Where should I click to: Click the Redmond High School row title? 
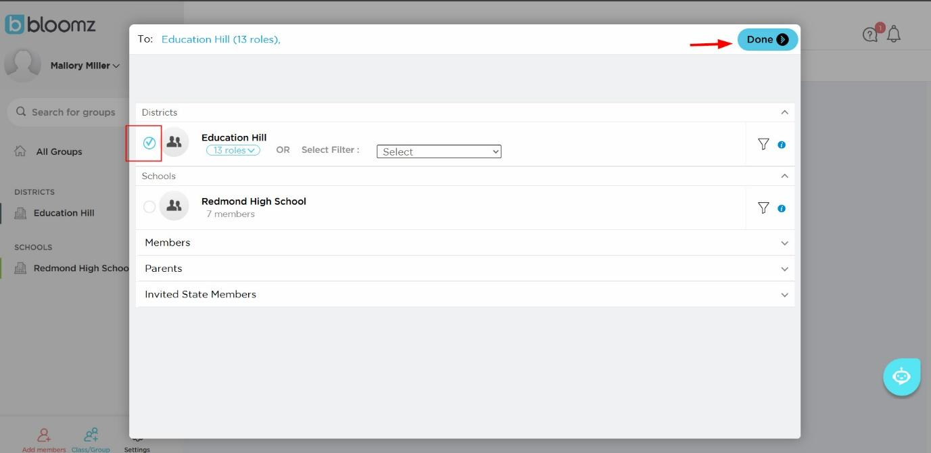[254, 201]
